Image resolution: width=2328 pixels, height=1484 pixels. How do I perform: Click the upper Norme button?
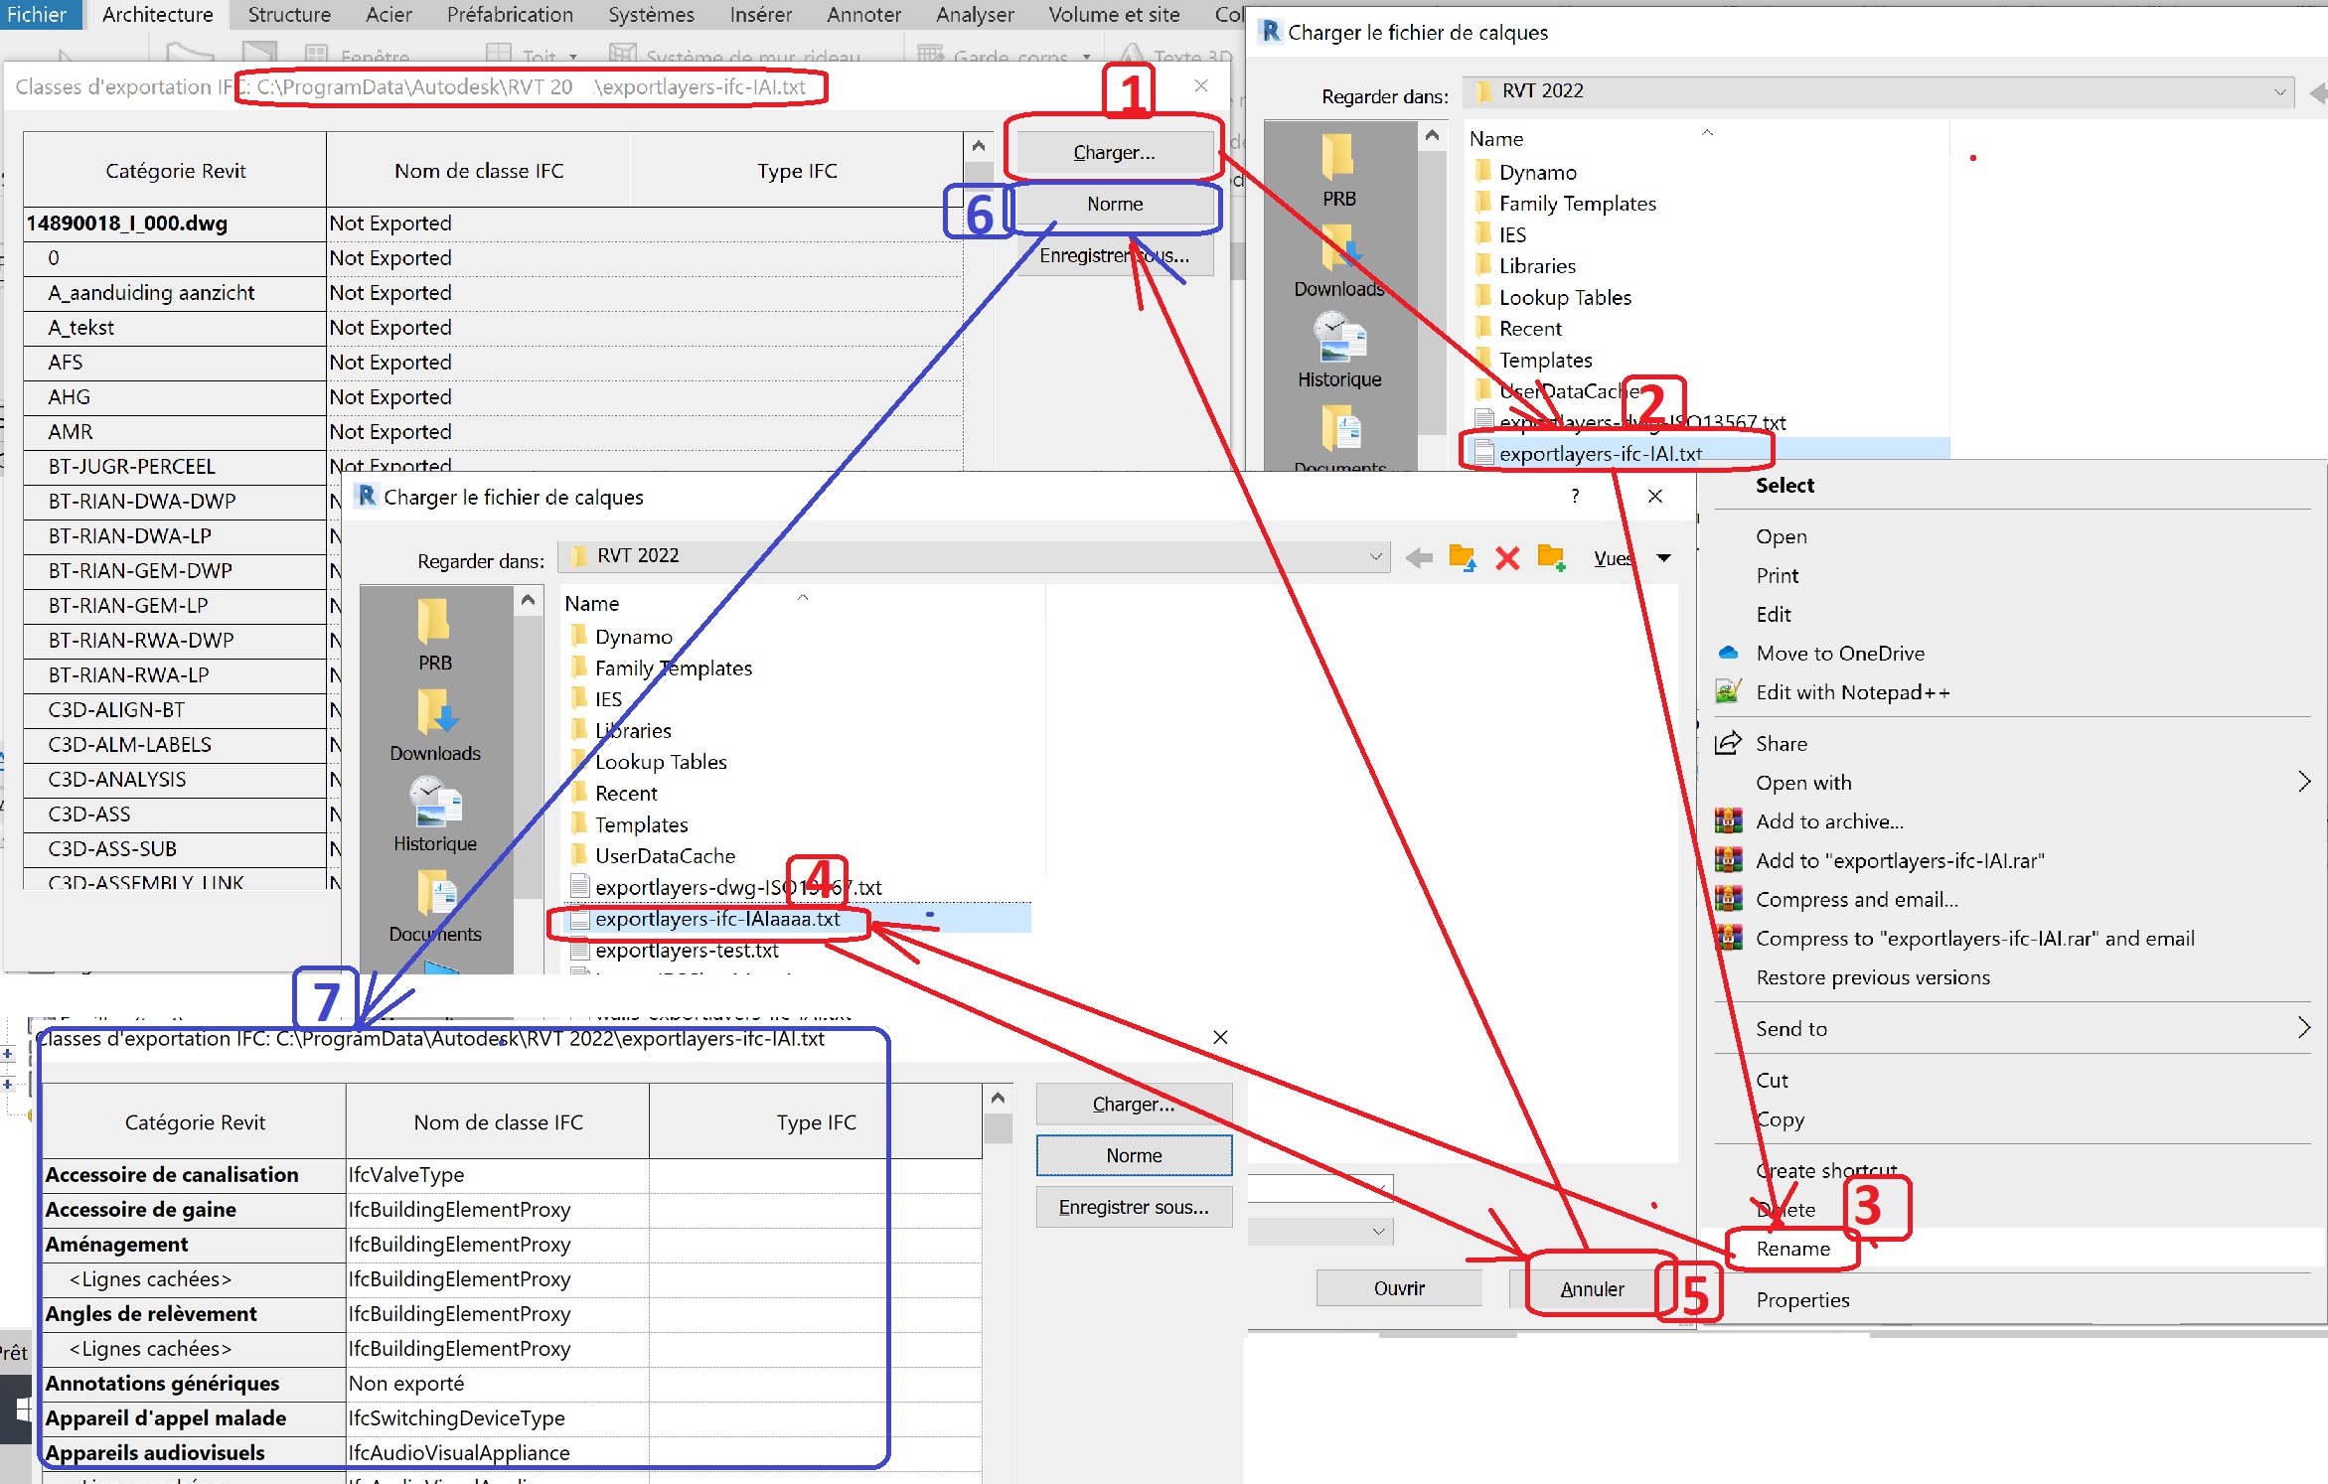(1114, 204)
